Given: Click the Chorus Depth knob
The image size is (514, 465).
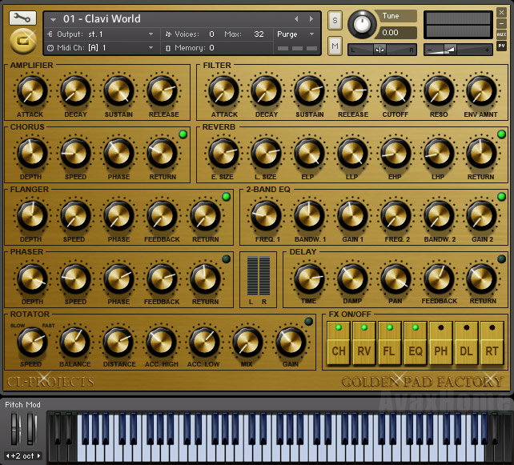Looking at the screenshot, I should point(32,153).
